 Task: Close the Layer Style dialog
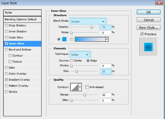coord(159,3)
